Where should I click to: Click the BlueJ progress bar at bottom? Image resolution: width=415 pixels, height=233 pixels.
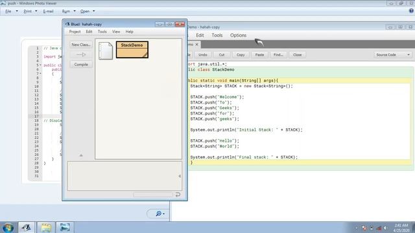click(153, 194)
